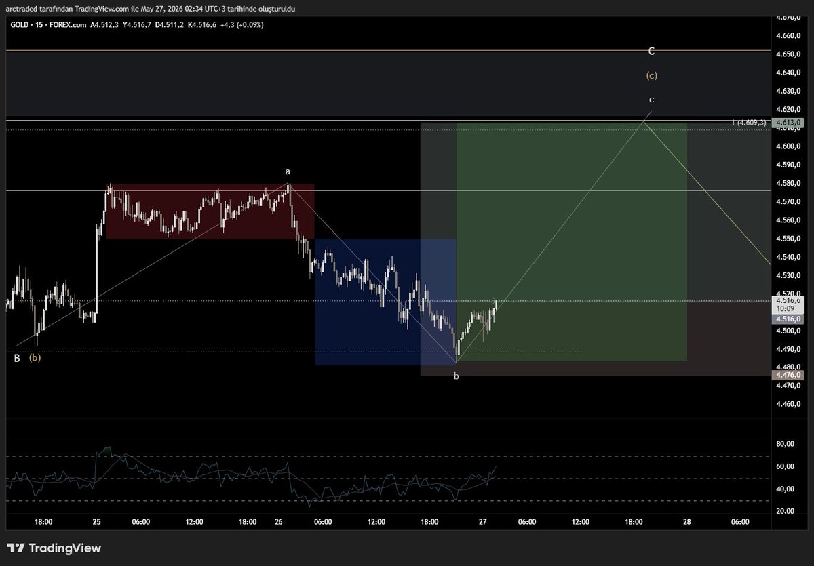Click the 4.650,0 price axis label
Image resolution: width=814 pixels, height=566 pixels.
click(789, 54)
